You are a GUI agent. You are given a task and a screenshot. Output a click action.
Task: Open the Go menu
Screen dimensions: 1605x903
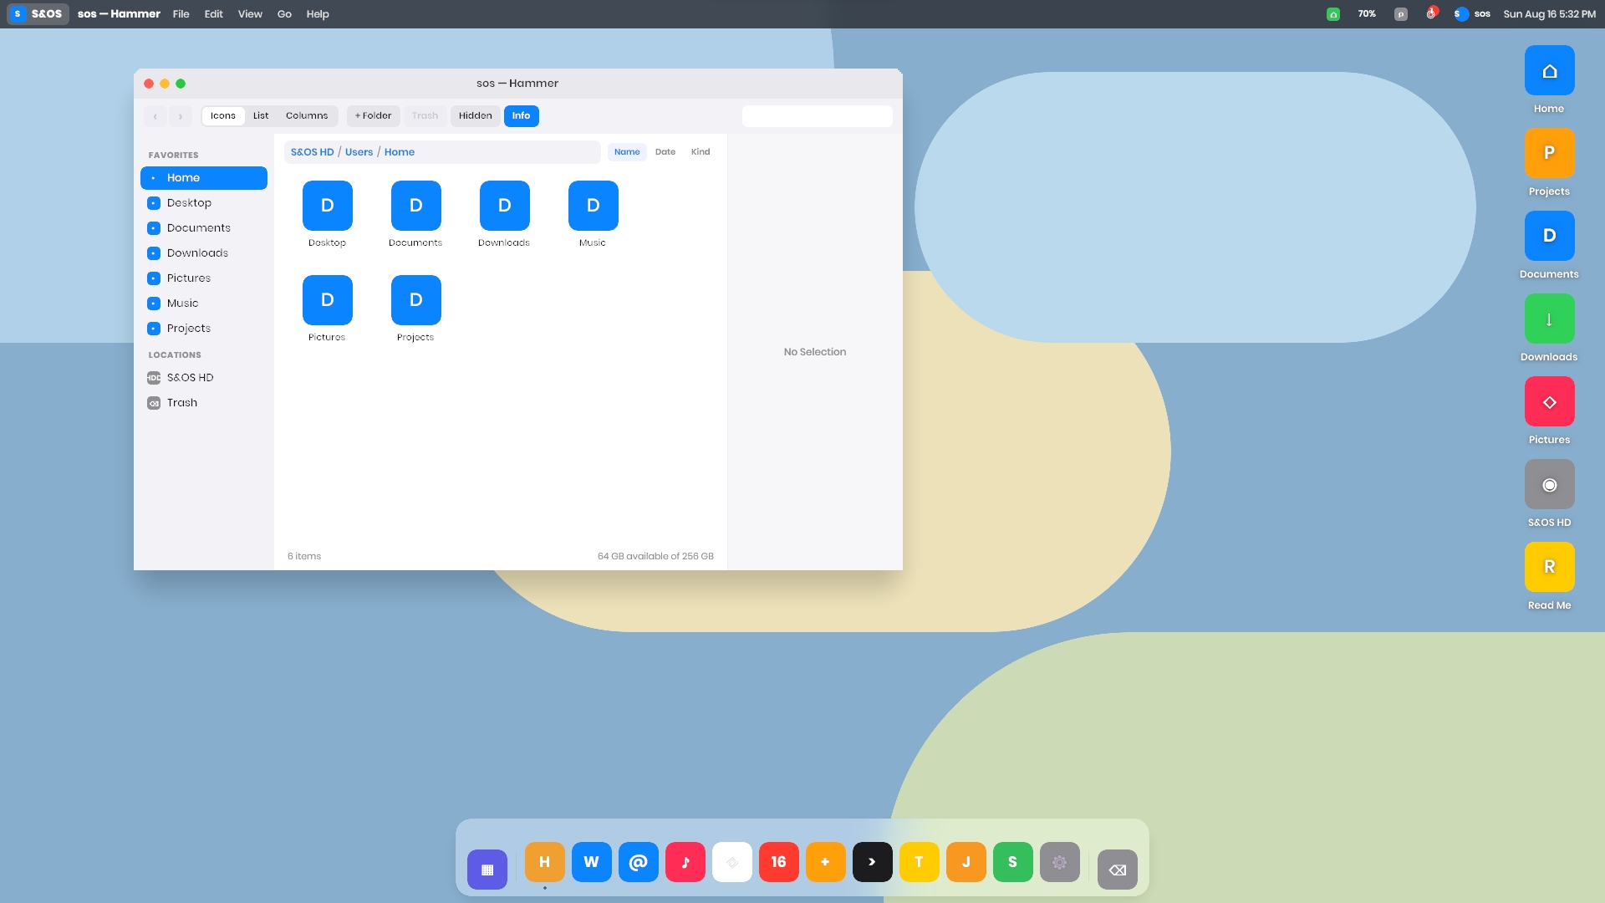coord(284,14)
